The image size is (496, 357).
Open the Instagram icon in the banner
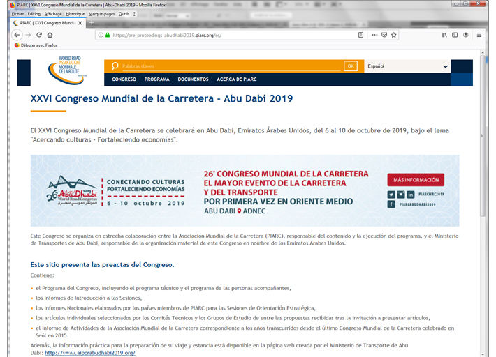tap(401, 195)
